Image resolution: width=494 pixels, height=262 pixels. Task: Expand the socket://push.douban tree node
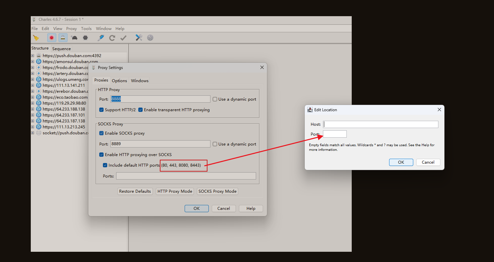click(33, 133)
